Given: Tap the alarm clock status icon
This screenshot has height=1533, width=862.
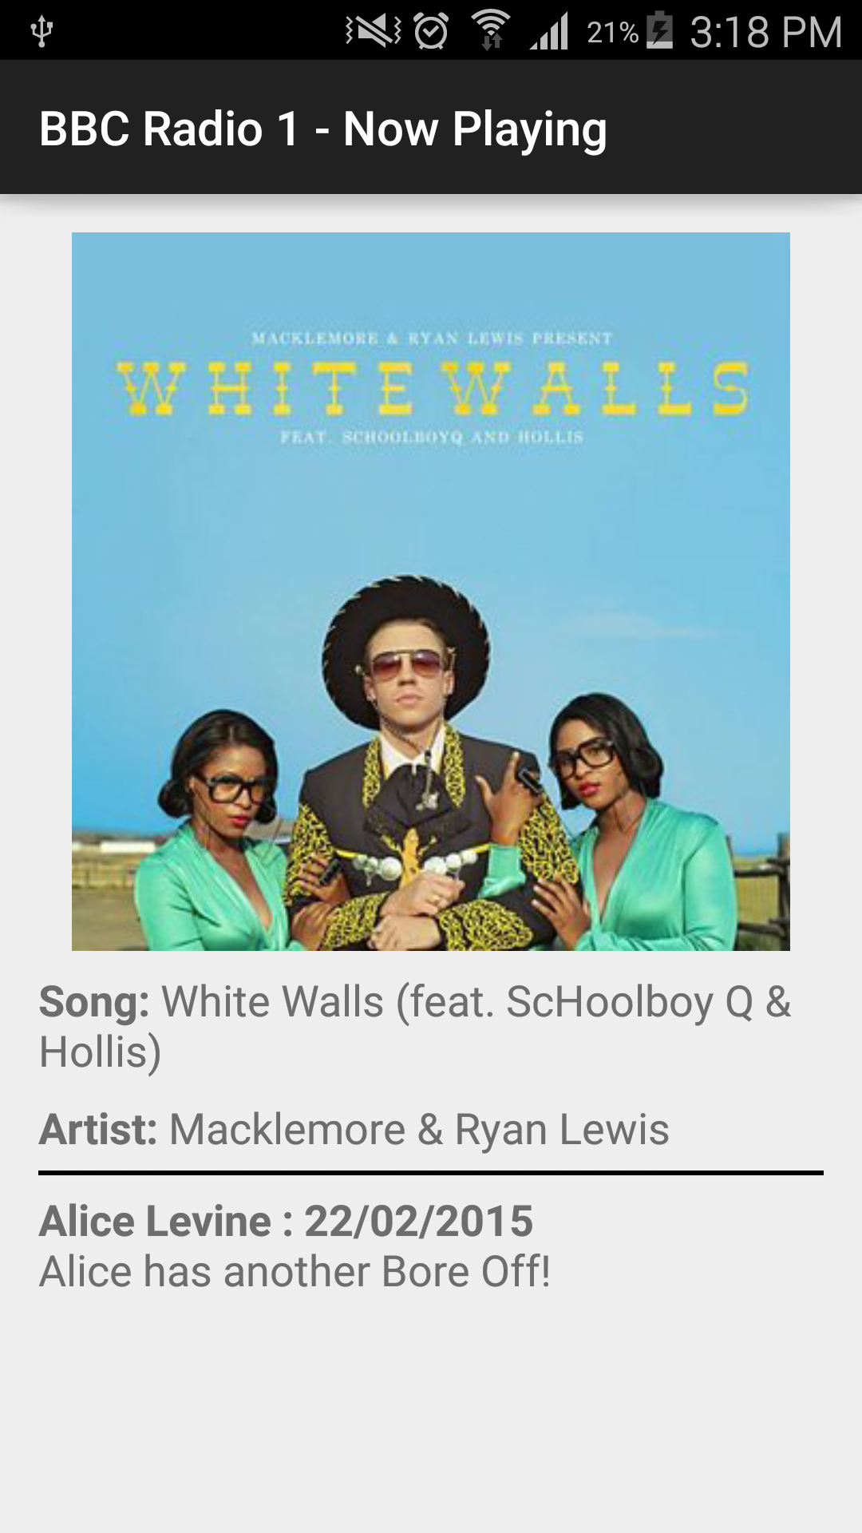Looking at the screenshot, I should point(431,31).
